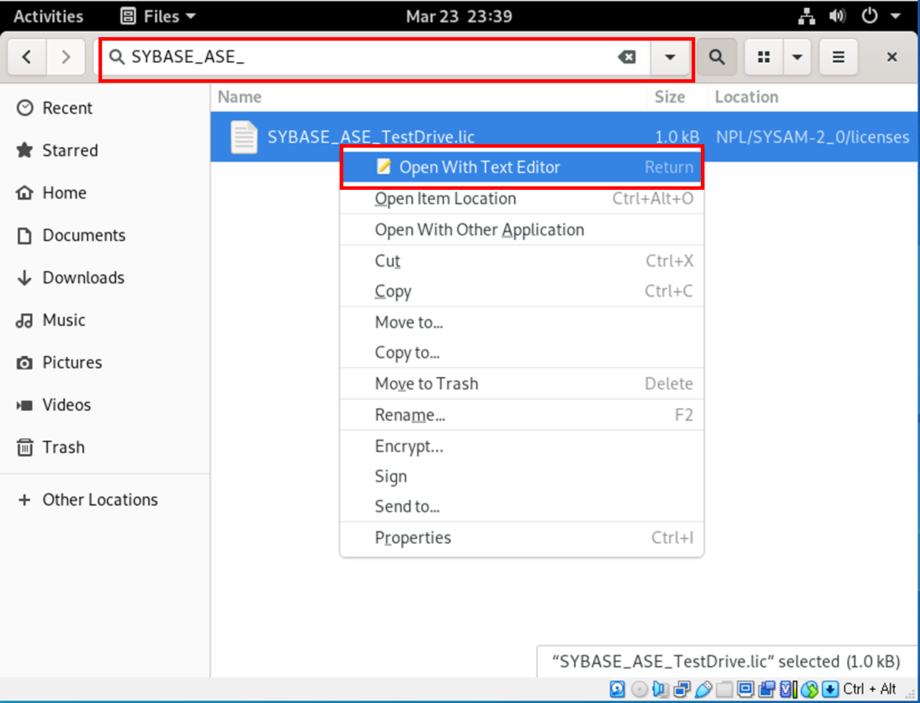The height and width of the screenshot is (703, 920).
Task: Click the VirtualBox host key arrow icon
Action: [x=830, y=689]
